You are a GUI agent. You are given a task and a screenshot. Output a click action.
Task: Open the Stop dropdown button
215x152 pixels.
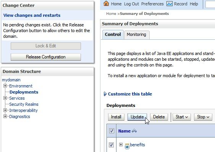click(x=203, y=117)
